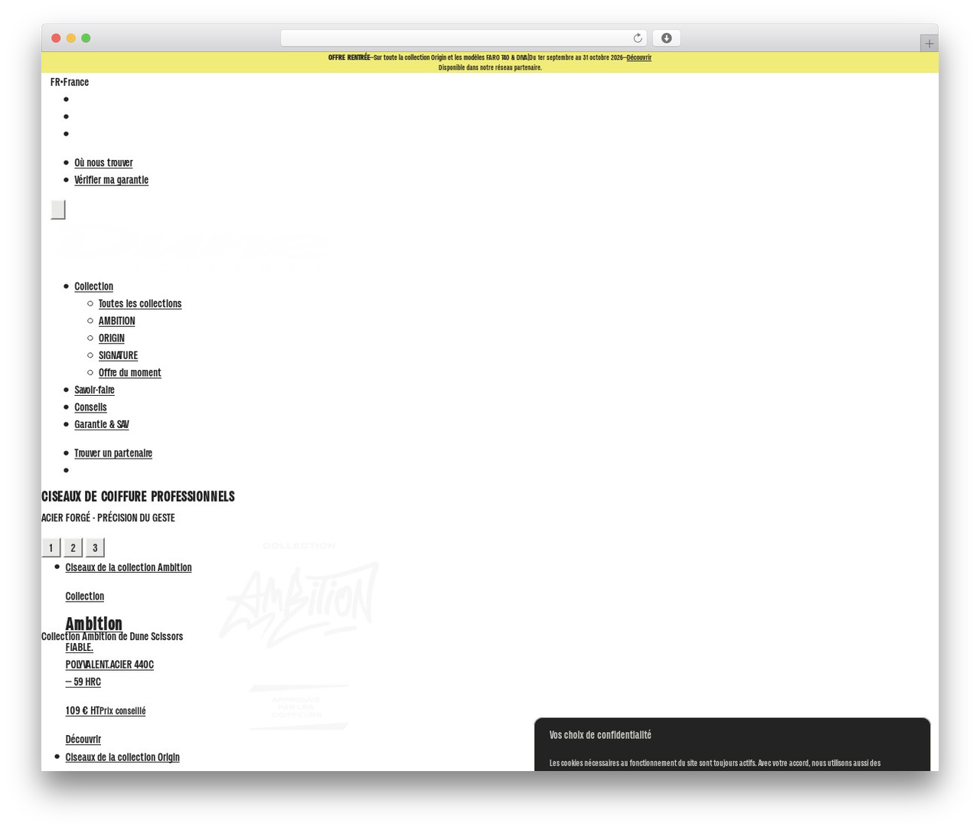Viewport: 980px width, 830px height.
Task: Open Ciseaux de la collection Origin link
Action: click(122, 757)
